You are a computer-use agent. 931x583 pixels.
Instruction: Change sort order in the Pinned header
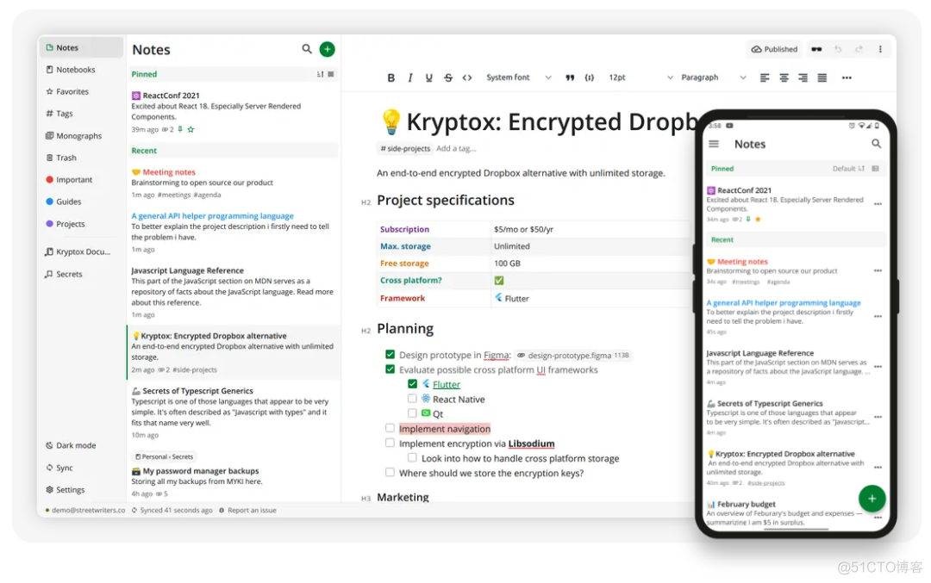[320, 74]
